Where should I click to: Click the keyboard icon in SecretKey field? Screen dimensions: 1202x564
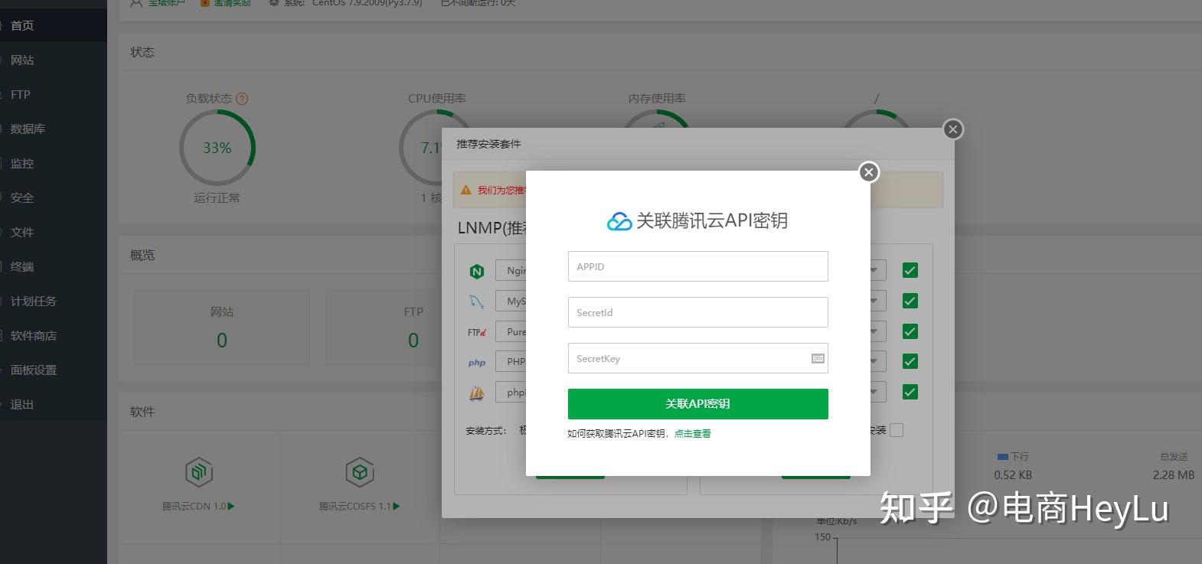tap(818, 358)
